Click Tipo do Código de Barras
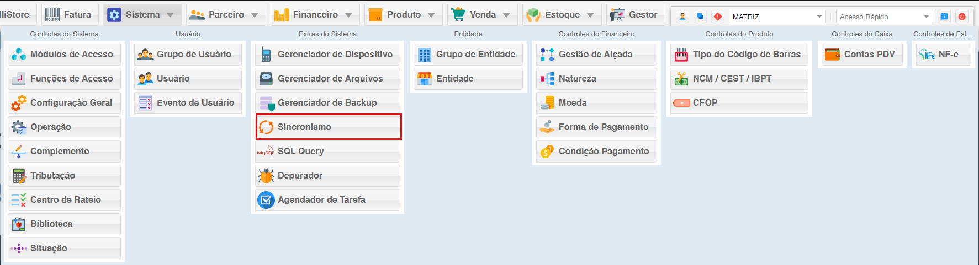979x265 pixels. (x=739, y=54)
